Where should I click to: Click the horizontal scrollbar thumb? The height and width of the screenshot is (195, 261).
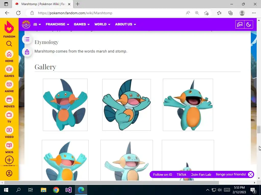coord(112,183)
